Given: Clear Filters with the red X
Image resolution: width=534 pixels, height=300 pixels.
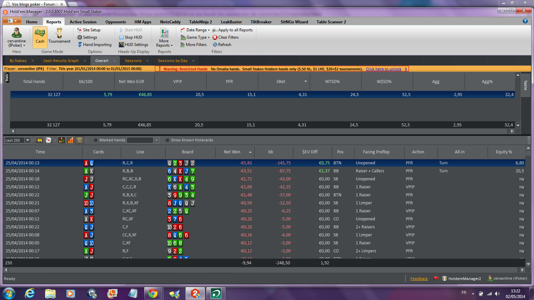Looking at the screenshot, I should tap(226, 37).
